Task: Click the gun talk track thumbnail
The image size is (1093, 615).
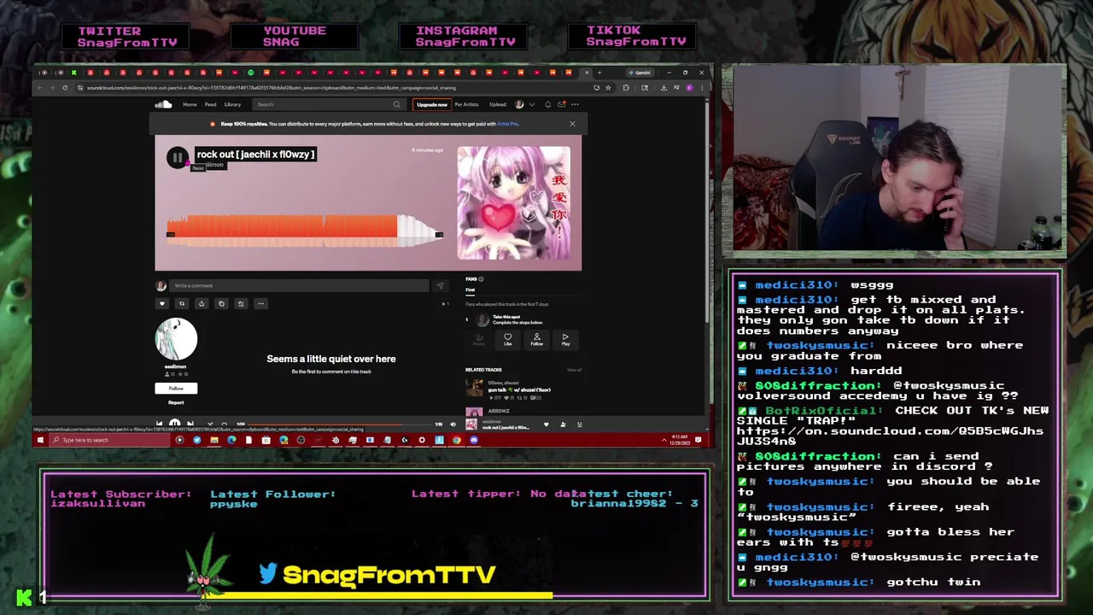Action: 474,389
